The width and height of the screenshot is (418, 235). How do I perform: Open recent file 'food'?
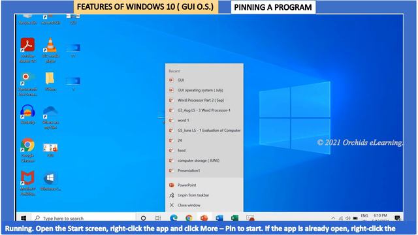[204, 151]
